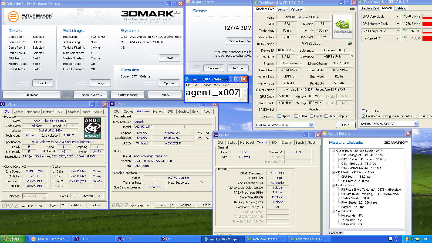Screen dimensions: 432x243
Task: Open the GPU Temperature sensor dropdown
Action: click(x=398, y=31)
